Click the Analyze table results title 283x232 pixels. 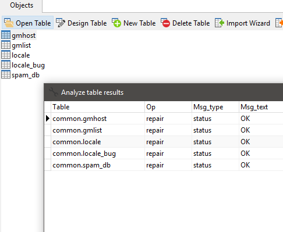coord(92,92)
